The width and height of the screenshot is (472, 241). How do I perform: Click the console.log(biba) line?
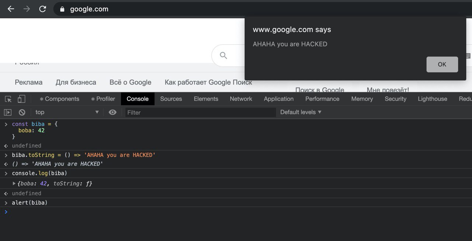pyautogui.click(x=39, y=173)
